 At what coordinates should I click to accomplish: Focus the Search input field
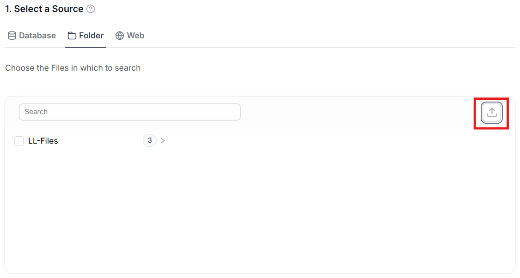[129, 112]
